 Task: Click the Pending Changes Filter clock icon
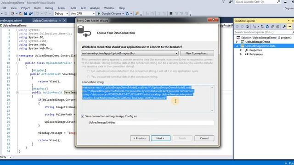pyautogui.click(x=254, y=27)
